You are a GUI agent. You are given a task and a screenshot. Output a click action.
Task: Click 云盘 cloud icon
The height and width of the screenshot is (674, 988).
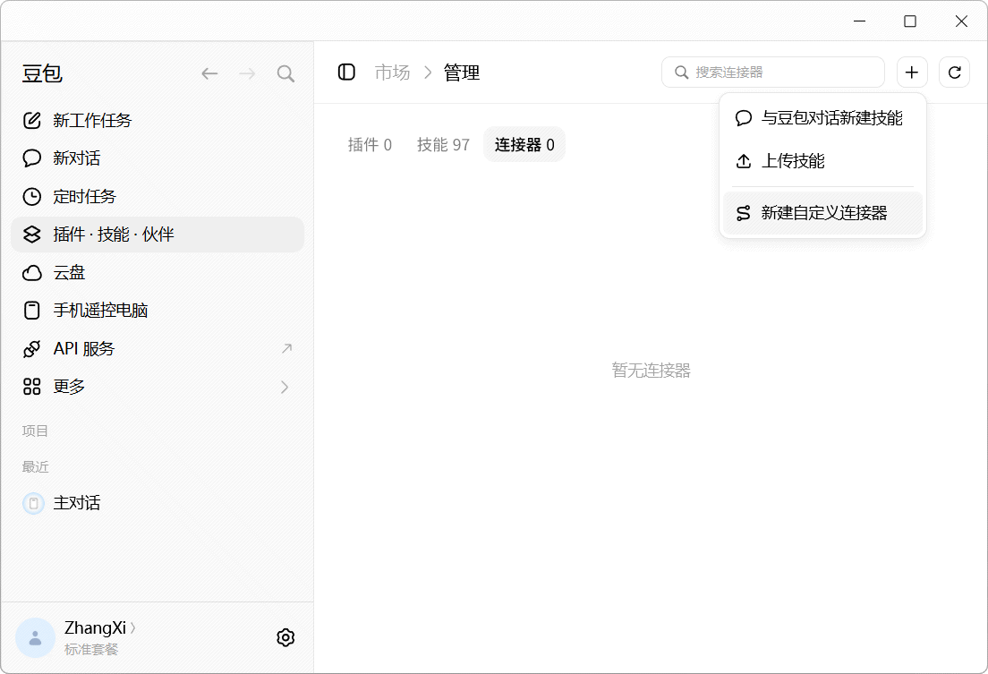coord(32,272)
